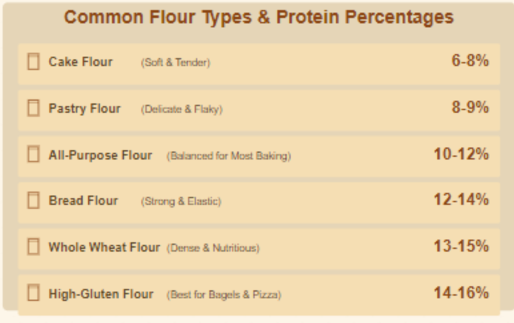
Task: Click the icon beside All-Purpose Flour
Action: point(33,154)
